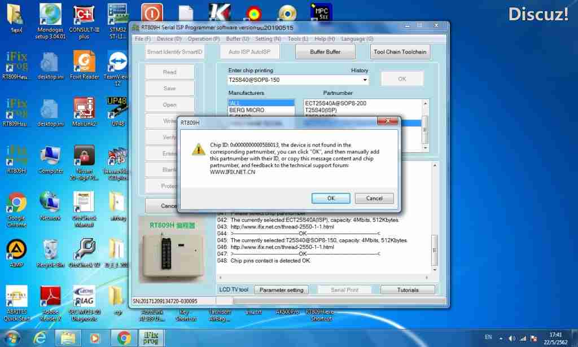Click the iFix prog taskbar button
This screenshot has height=347, width=578.
151,338
